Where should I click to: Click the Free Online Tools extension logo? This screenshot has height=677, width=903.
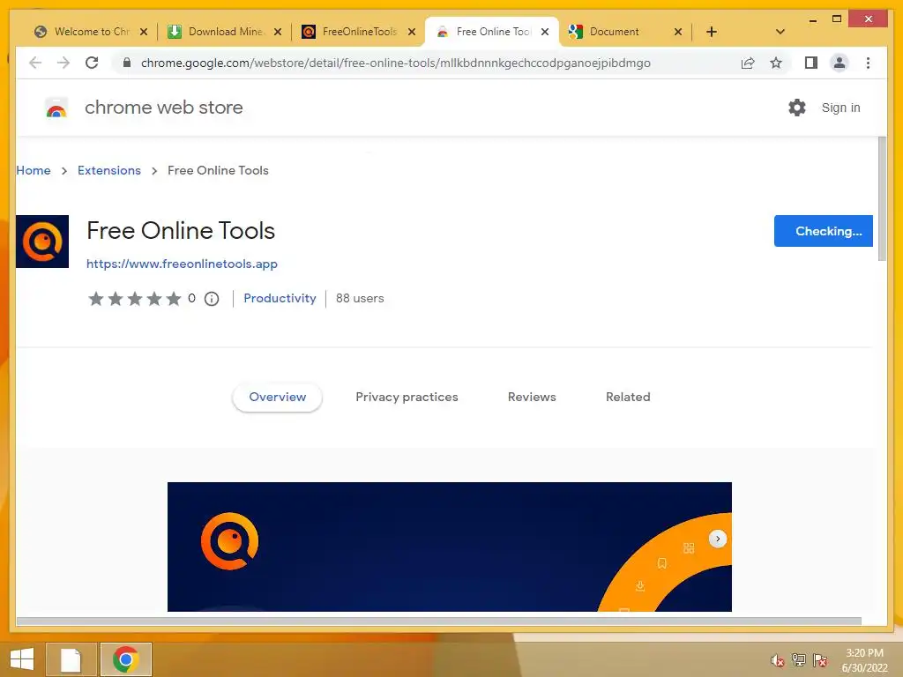coord(42,242)
